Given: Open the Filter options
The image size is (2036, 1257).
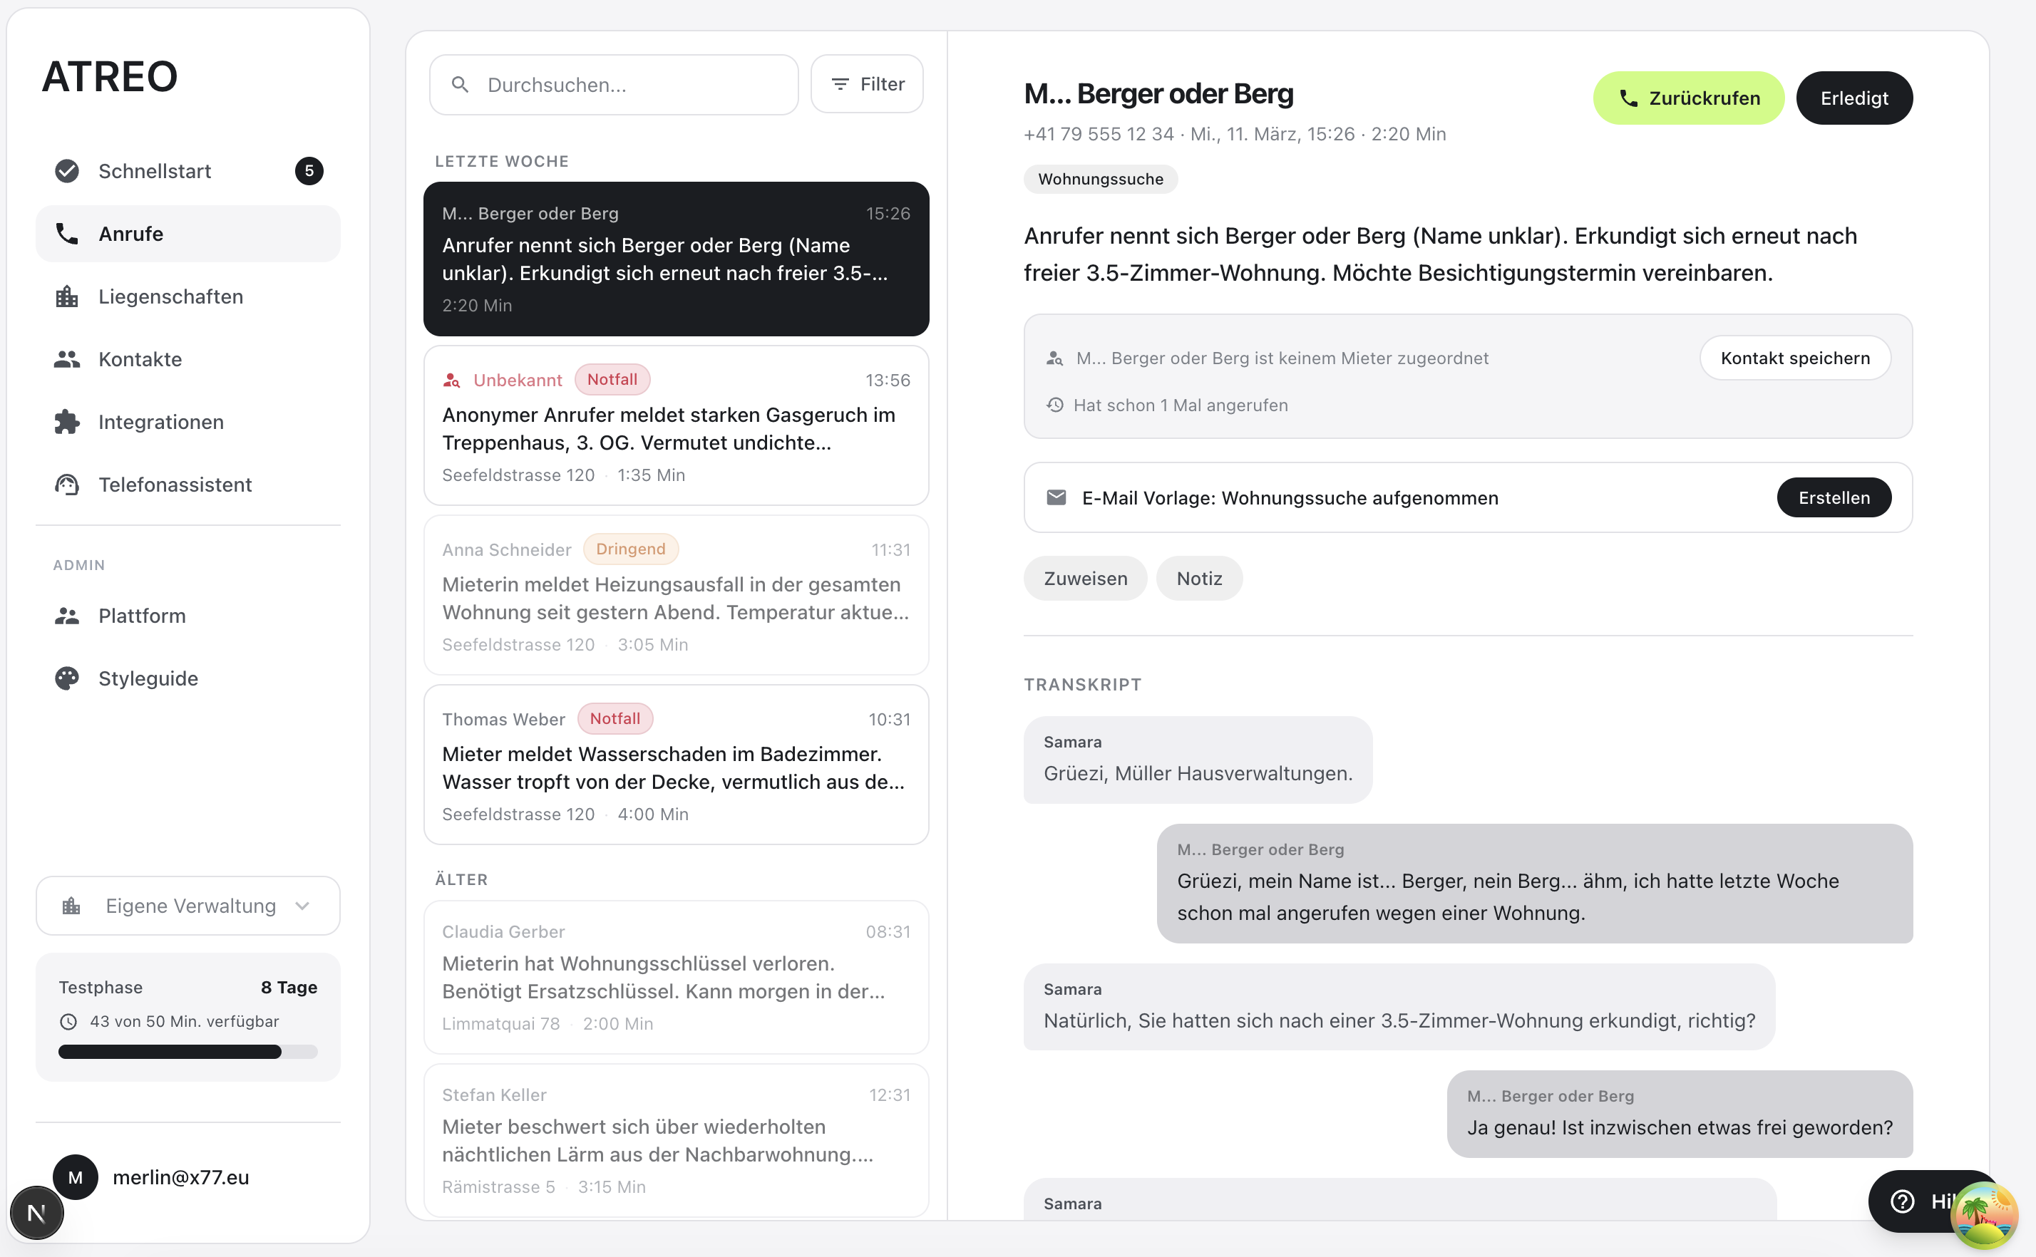Looking at the screenshot, I should 867,84.
